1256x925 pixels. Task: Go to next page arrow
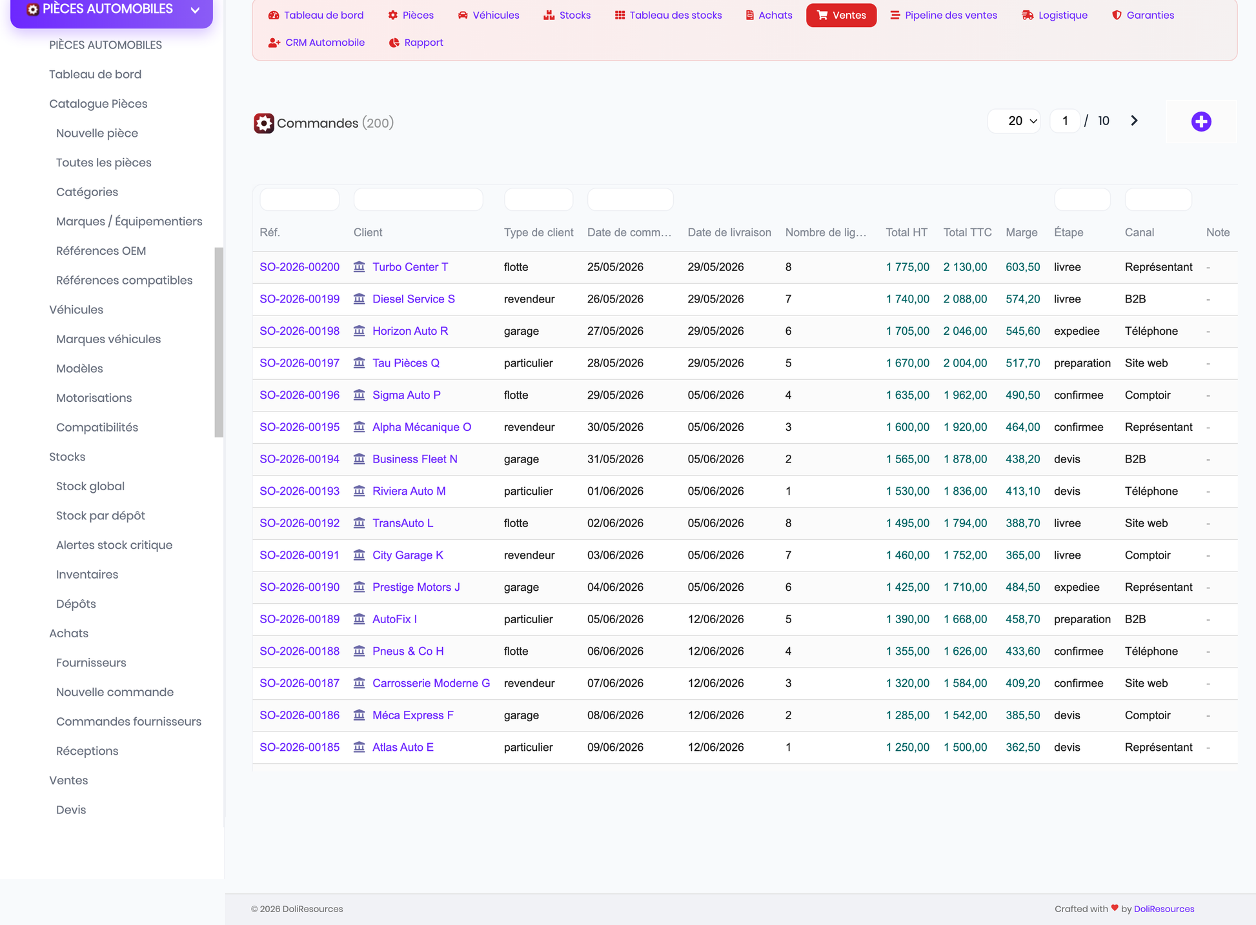pyautogui.click(x=1134, y=121)
